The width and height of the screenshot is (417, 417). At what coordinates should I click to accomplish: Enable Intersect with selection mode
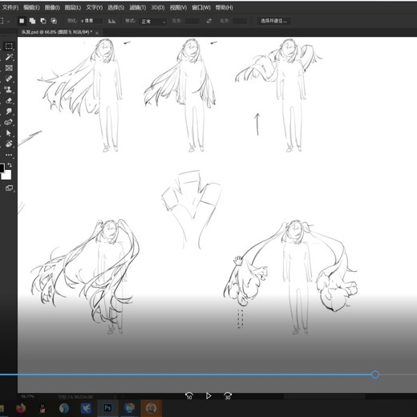(x=54, y=21)
